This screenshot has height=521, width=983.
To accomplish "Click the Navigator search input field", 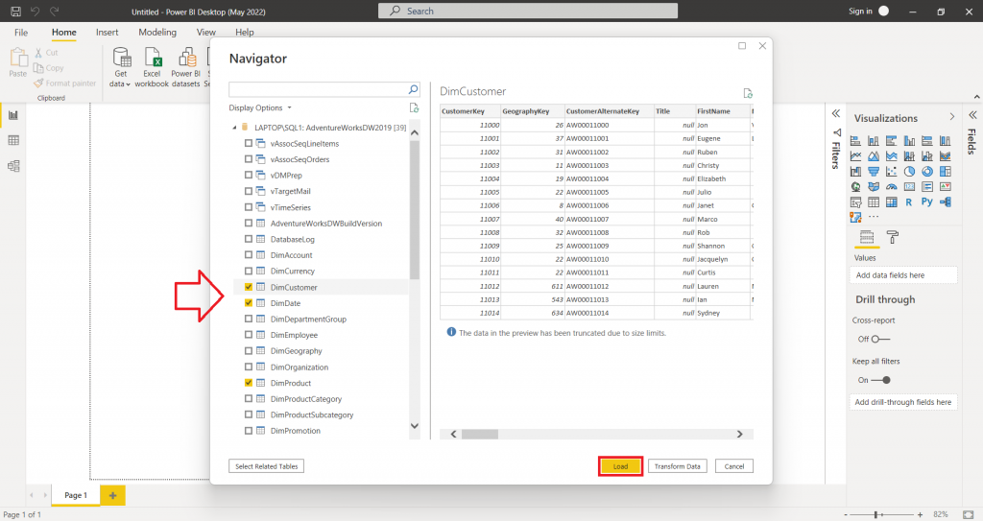I will [x=319, y=89].
